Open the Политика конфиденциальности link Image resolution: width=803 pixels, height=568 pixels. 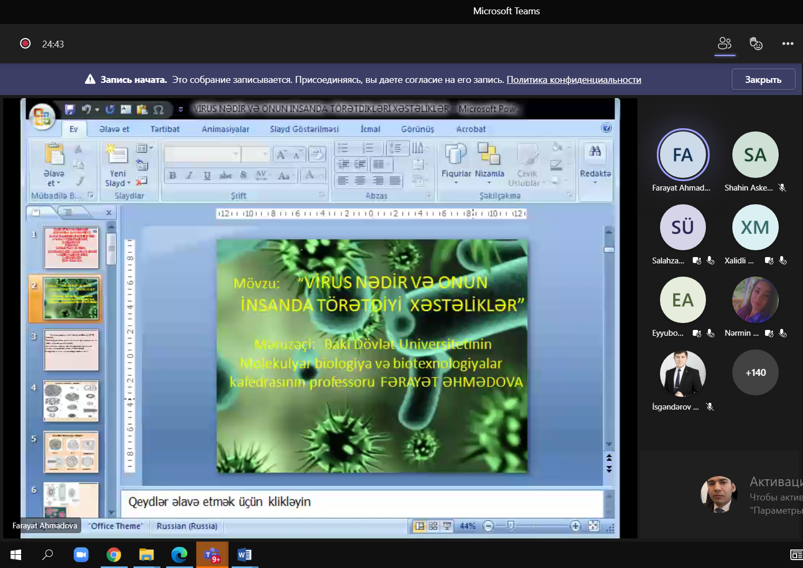click(573, 80)
